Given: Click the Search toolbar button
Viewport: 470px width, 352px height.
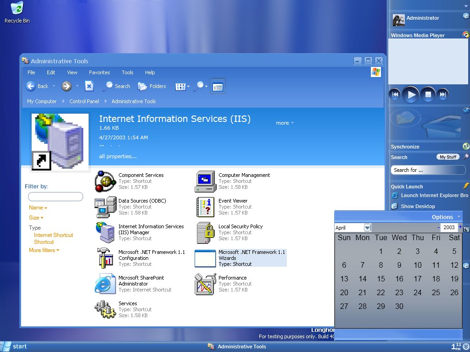Looking at the screenshot, I should tap(116, 86).
